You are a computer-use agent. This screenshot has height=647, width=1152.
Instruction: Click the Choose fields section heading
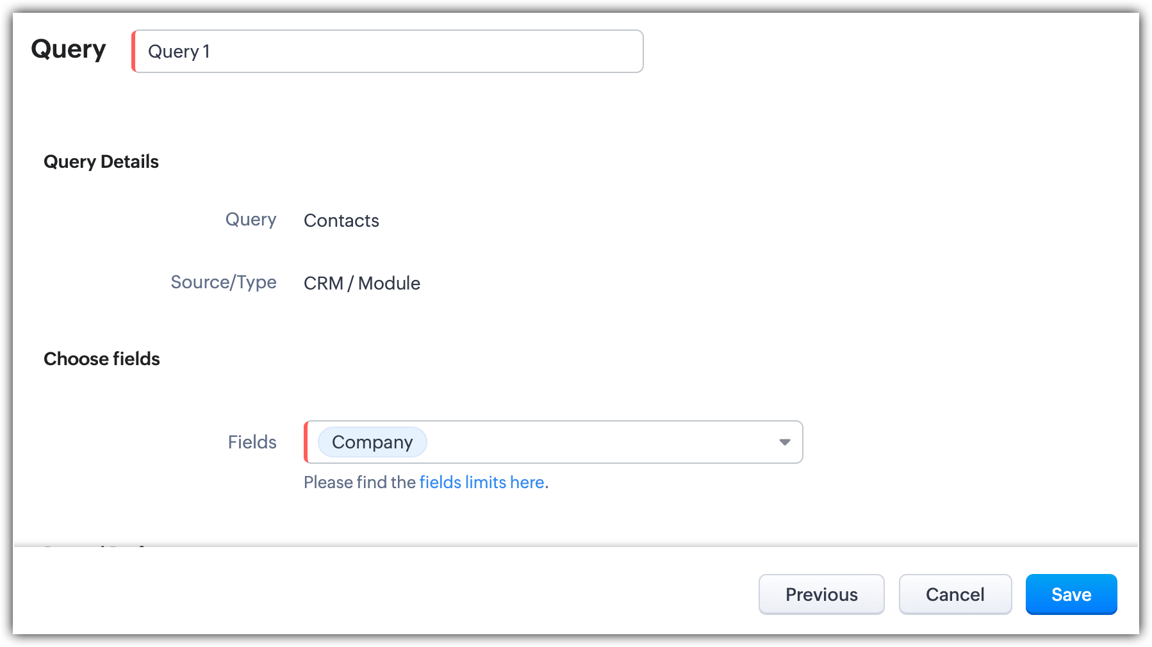(102, 359)
